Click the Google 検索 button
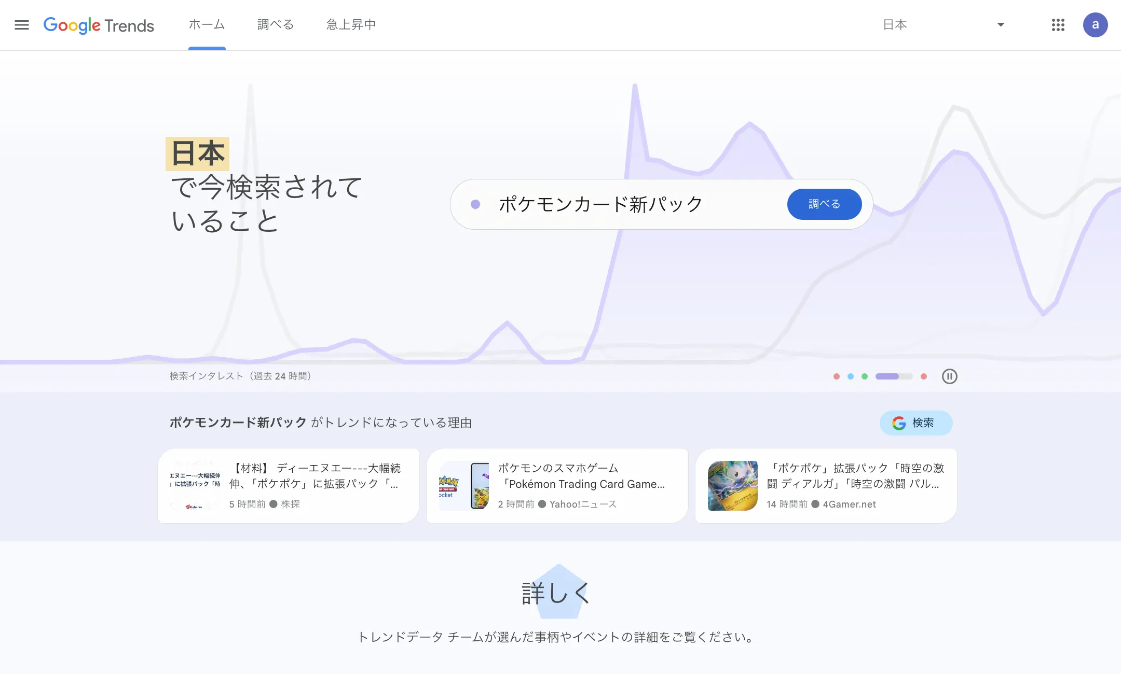The height and width of the screenshot is (674, 1121). pos(916,423)
